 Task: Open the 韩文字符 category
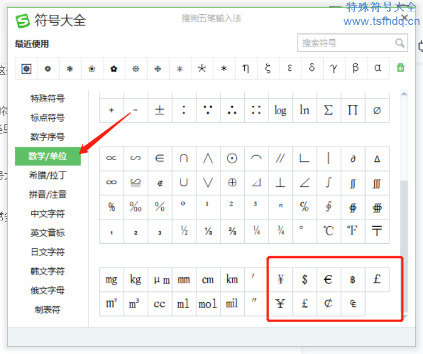pyautogui.click(x=48, y=271)
